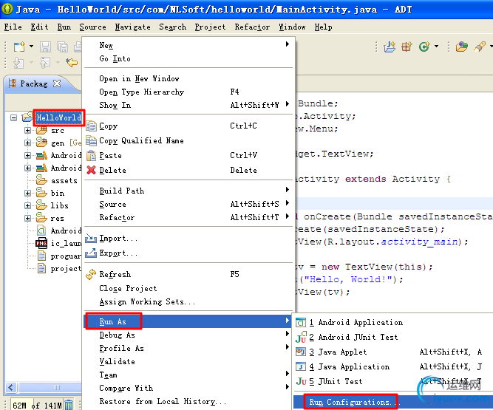Run as Java Applet
This screenshot has height=410, width=493.
pyautogui.click(x=393, y=352)
